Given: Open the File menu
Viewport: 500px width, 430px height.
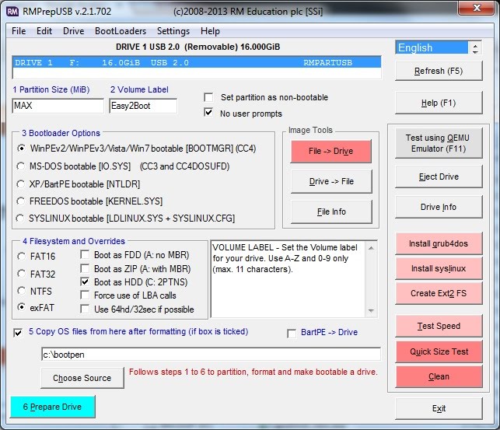Looking at the screenshot, I should (x=19, y=31).
